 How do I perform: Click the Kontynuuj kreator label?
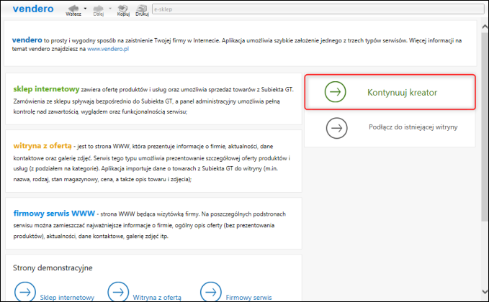(402, 93)
